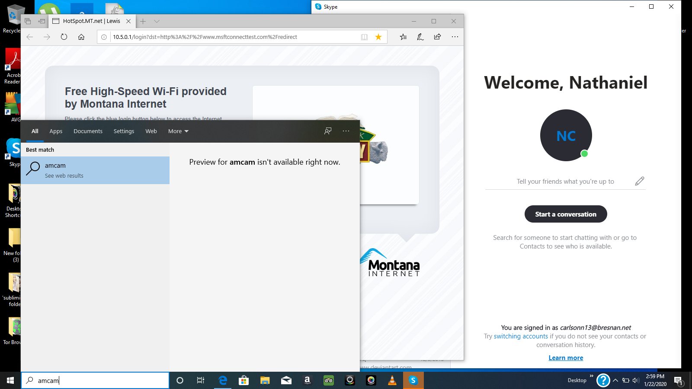
Task: Click the blue help question mark in the tray
Action: [x=603, y=380]
